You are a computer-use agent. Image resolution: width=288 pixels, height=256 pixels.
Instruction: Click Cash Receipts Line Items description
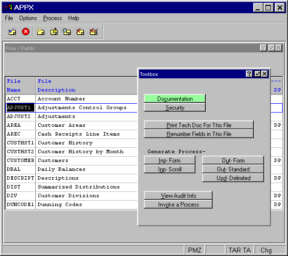pos(78,134)
